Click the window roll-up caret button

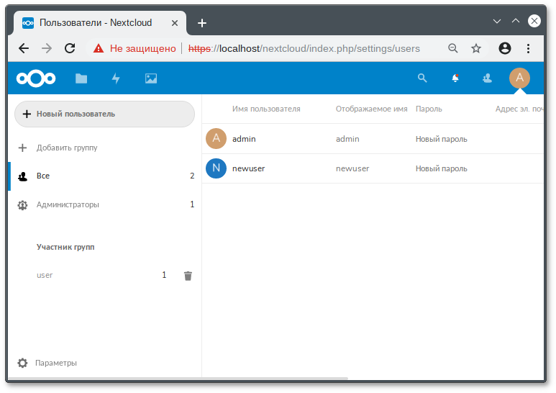pos(516,21)
